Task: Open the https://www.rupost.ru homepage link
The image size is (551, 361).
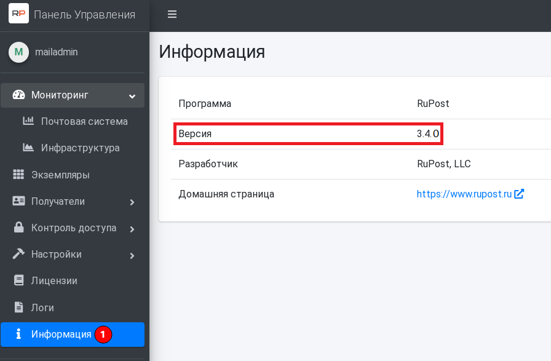Action: click(464, 194)
